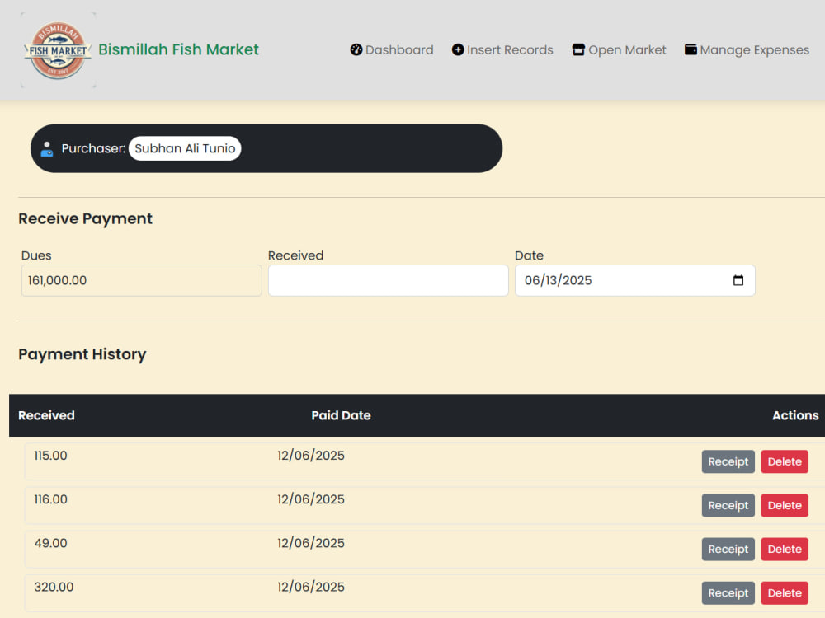The height and width of the screenshot is (618, 825).
Task: Open the calendar picker in Date field
Action: pos(738,281)
